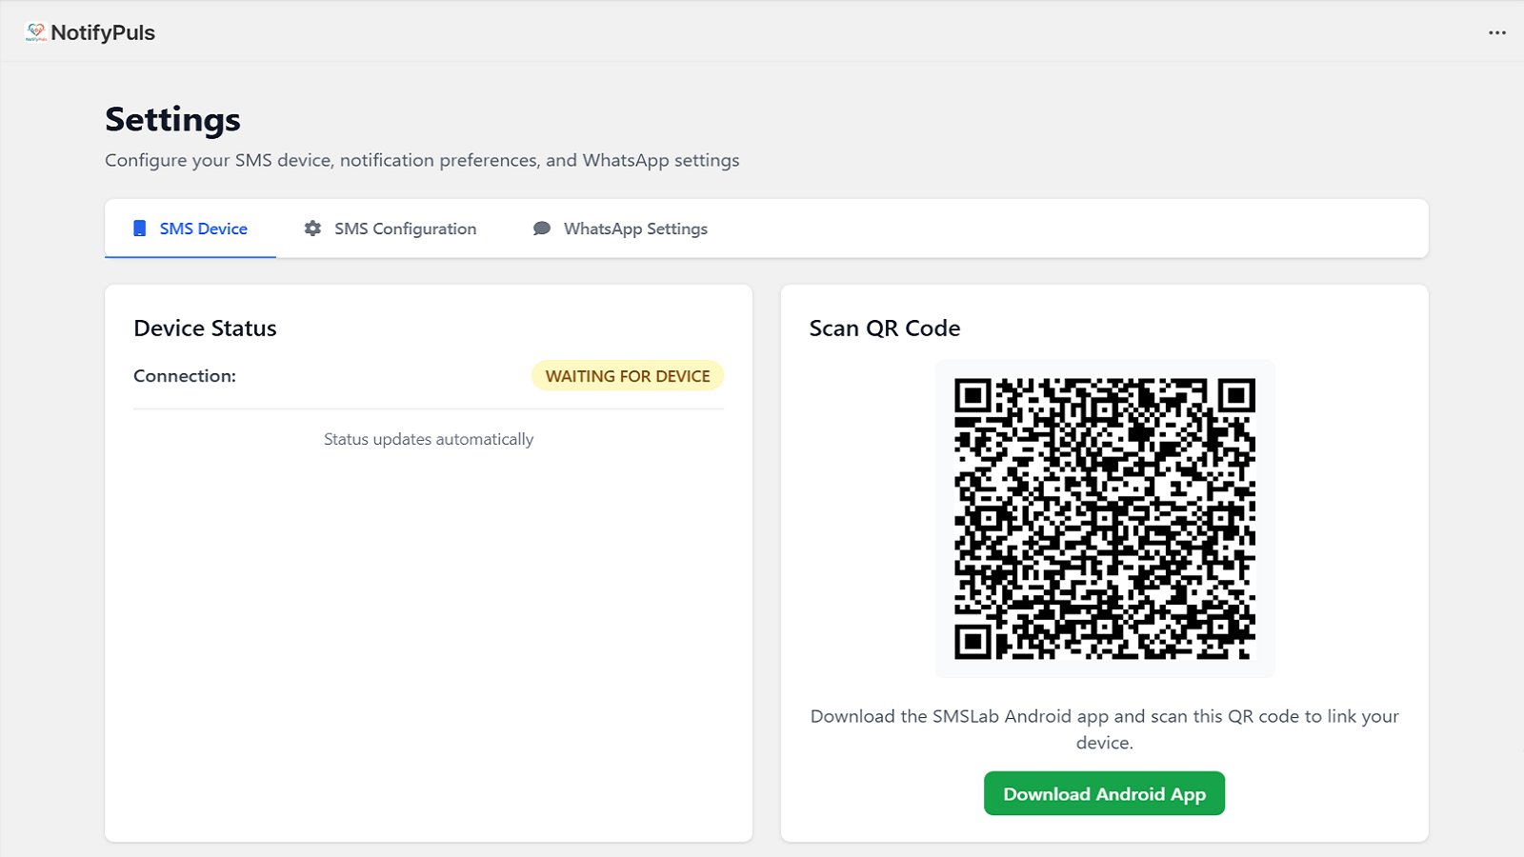Click the Connection: label
This screenshot has height=857, width=1524.
pyautogui.click(x=185, y=376)
